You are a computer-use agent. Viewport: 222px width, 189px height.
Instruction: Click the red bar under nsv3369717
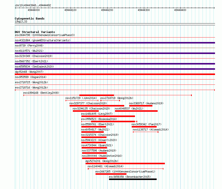(x=141, y=106)
